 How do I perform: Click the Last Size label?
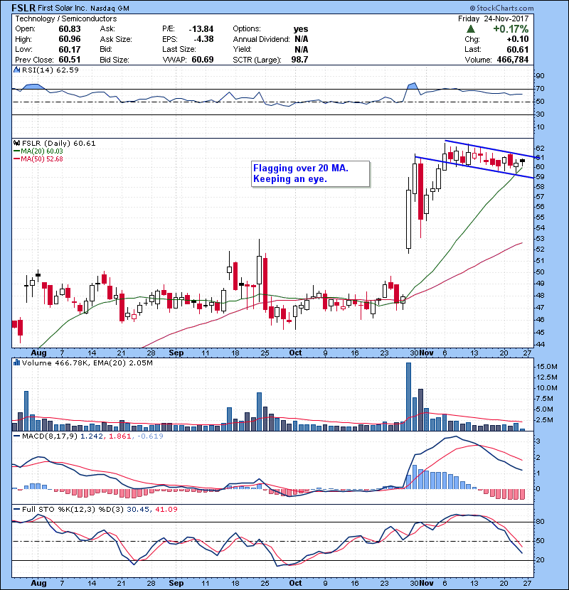(179, 49)
